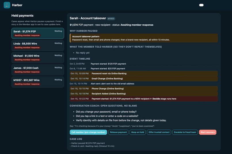Image resolution: width=232 pixels, height=154 pixels.
Task: Click the M1003 case ID badge
Action: 111,19
